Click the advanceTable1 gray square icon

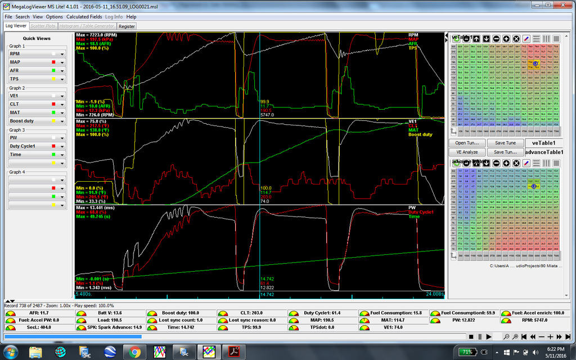556,163
